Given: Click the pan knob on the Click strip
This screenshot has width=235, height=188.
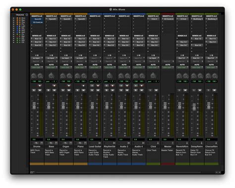Looking at the screenshot, I should pos(153,76).
